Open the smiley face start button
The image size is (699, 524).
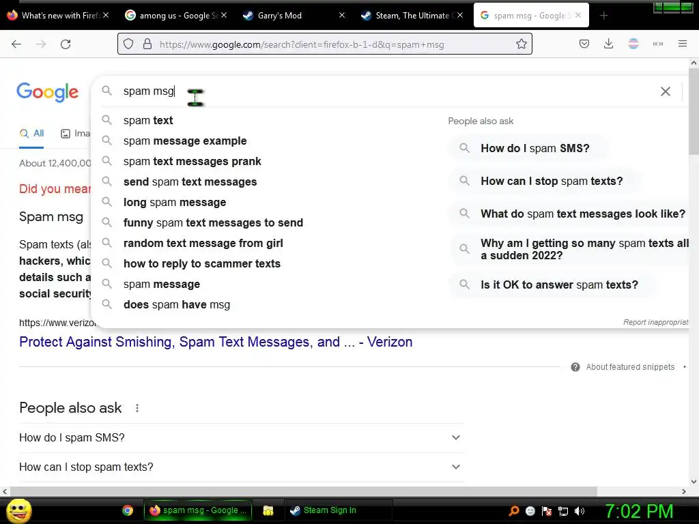click(18, 510)
